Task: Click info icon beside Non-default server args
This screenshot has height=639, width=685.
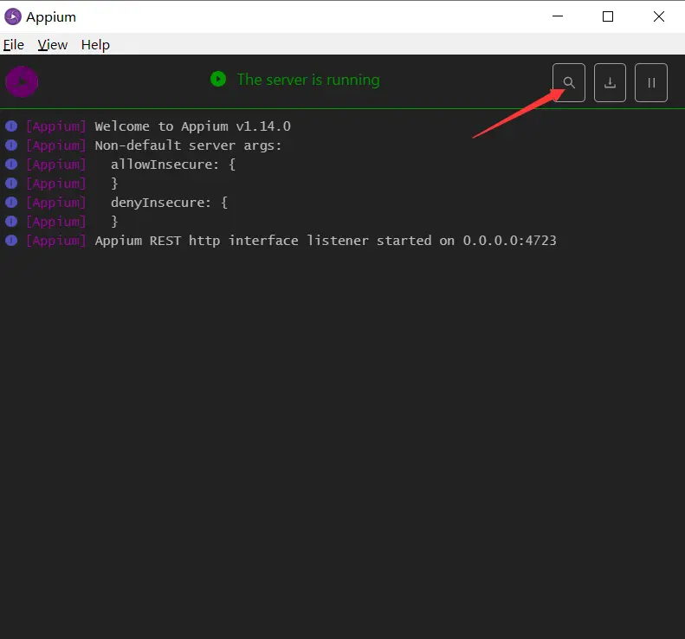Action: (11, 145)
